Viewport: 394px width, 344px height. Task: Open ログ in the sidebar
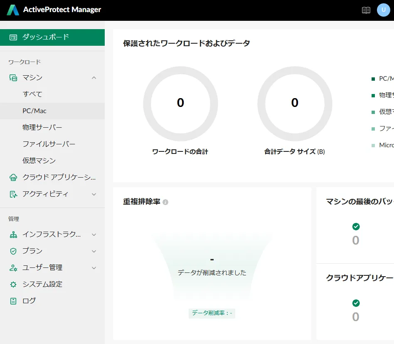tap(52, 301)
